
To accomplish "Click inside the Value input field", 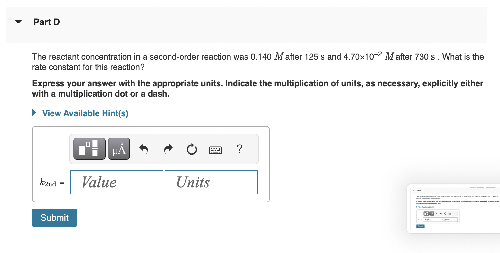I will point(116,182).
